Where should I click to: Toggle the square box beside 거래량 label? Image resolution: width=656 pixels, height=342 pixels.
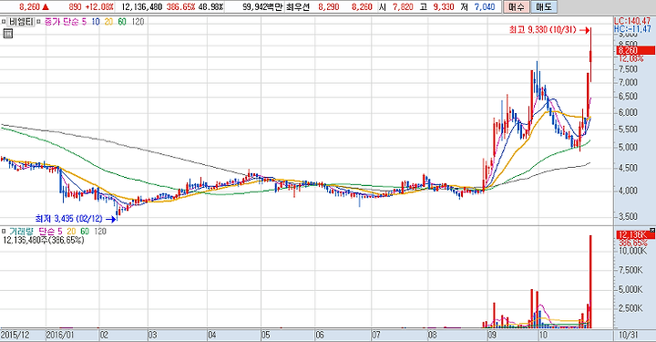coord(4,232)
